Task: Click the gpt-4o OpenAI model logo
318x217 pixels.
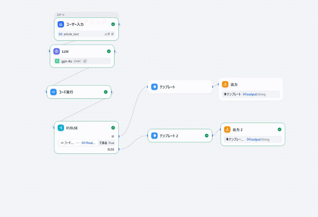Action: pos(57,61)
